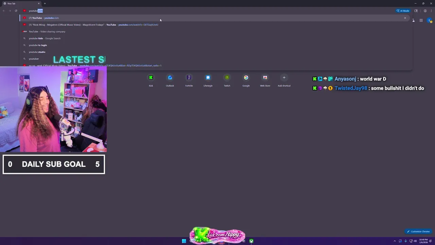This screenshot has width=435, height=245.
Task: Open the Twitch shortcut tile
Action: click(x=227, y=81)
